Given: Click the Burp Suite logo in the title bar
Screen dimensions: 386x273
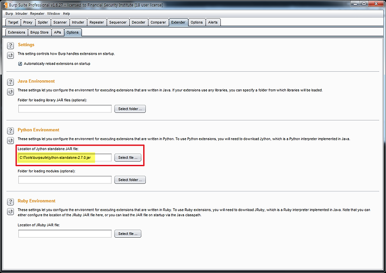Looking at the screenshot, I should [x=5, y=5].
